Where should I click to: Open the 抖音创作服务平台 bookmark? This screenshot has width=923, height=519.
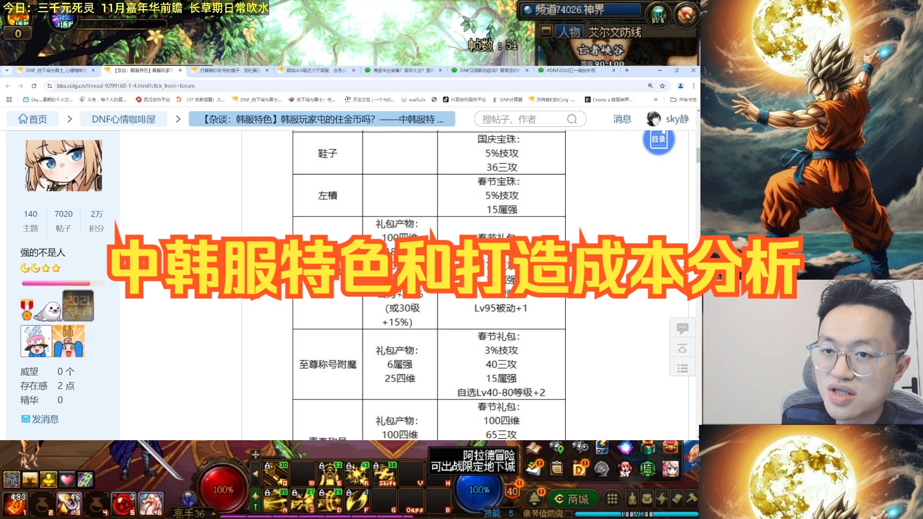pyautogui.click(x=464, y=99)
